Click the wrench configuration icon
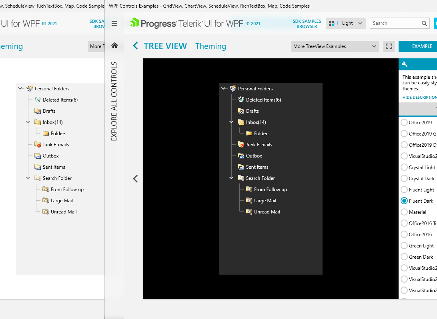The image size is (437, 319). pos(405,64)
